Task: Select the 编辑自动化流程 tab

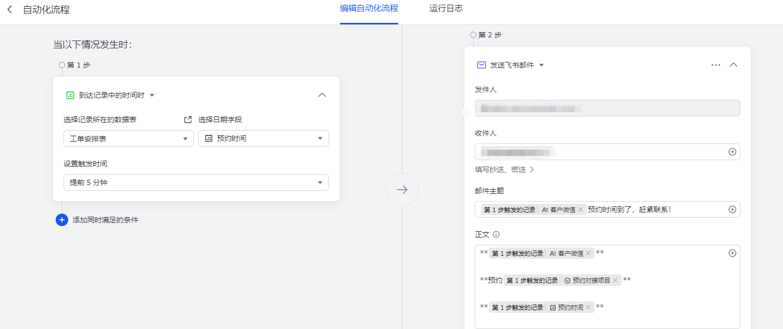Action: click(369, 9)
